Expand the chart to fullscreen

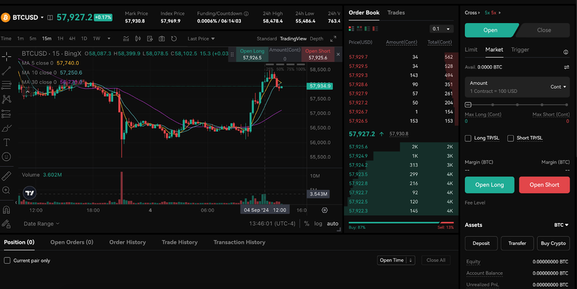pos(333,39)
